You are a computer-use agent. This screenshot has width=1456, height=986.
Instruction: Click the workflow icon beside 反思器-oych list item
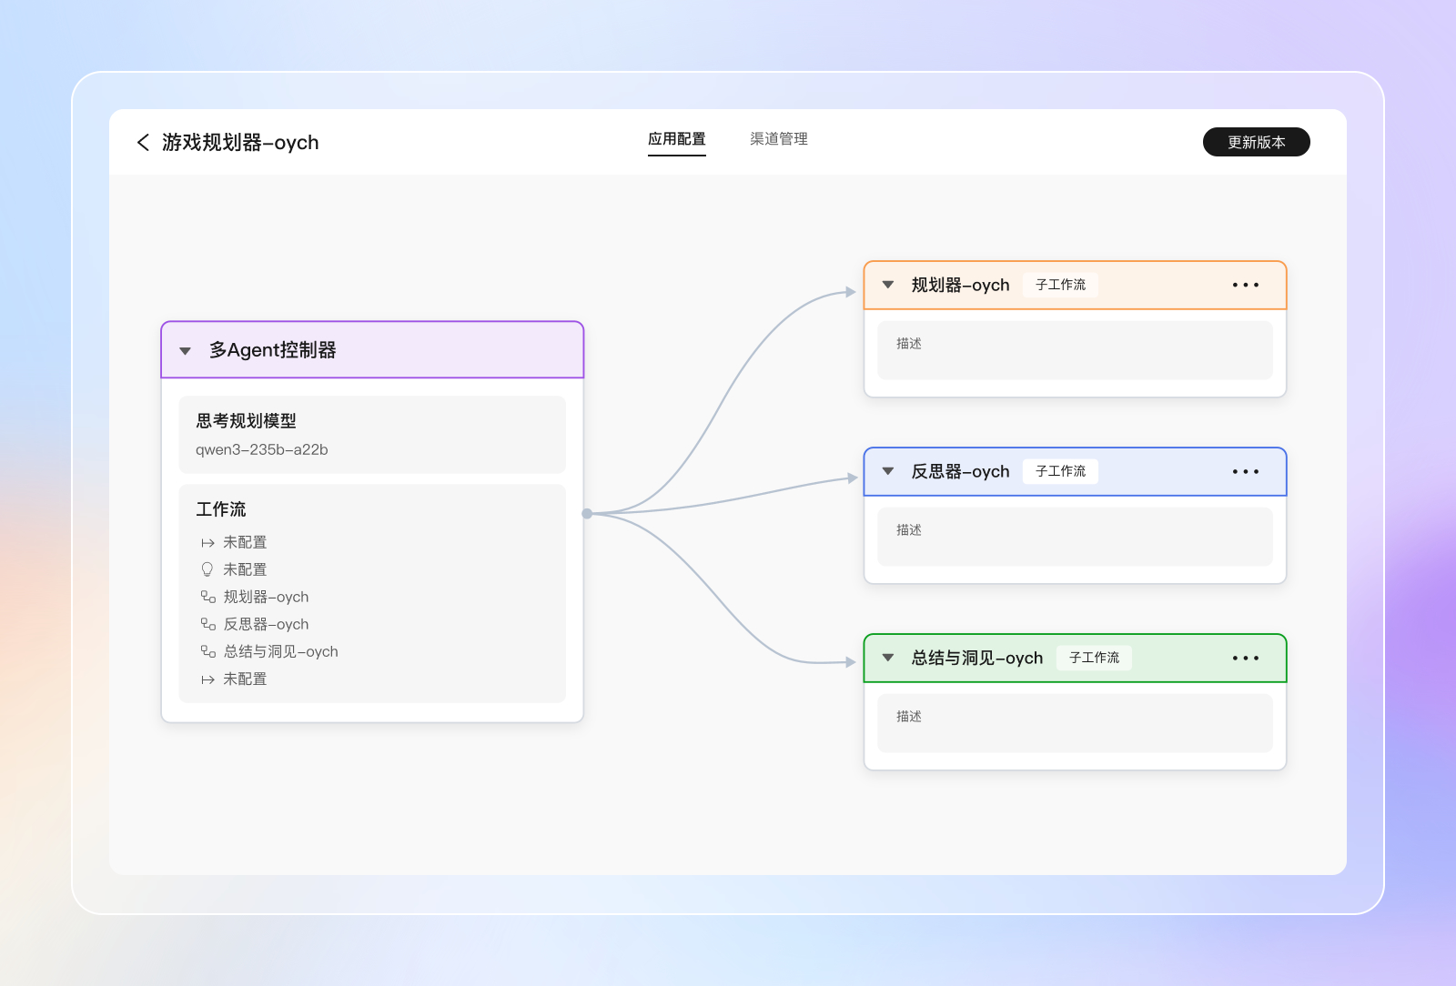[x=207, y=625]
